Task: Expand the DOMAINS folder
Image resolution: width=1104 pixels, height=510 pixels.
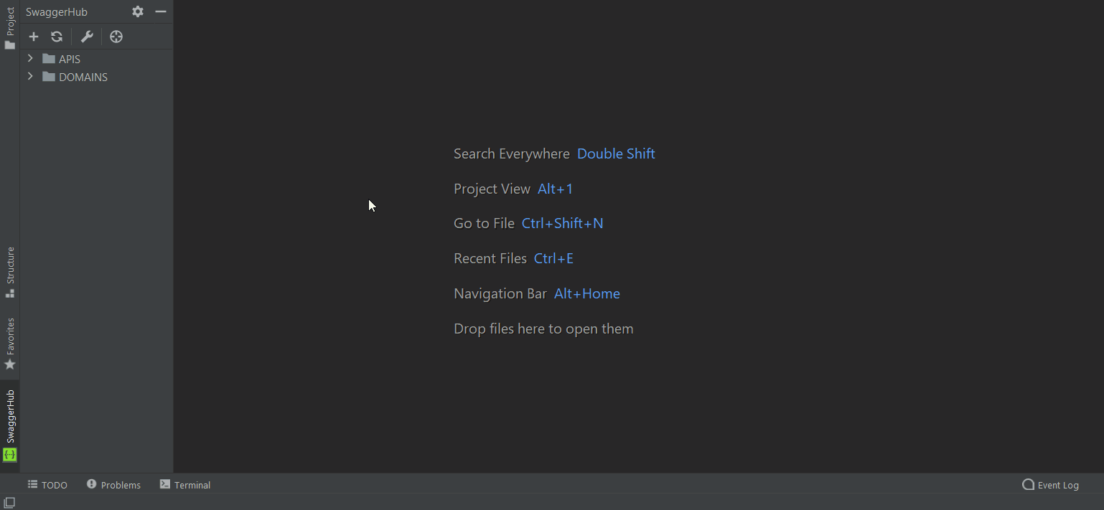Action: point(29,76)
